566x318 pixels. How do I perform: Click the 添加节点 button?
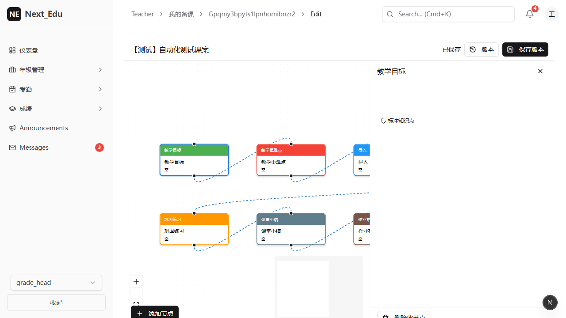(155, 312)
